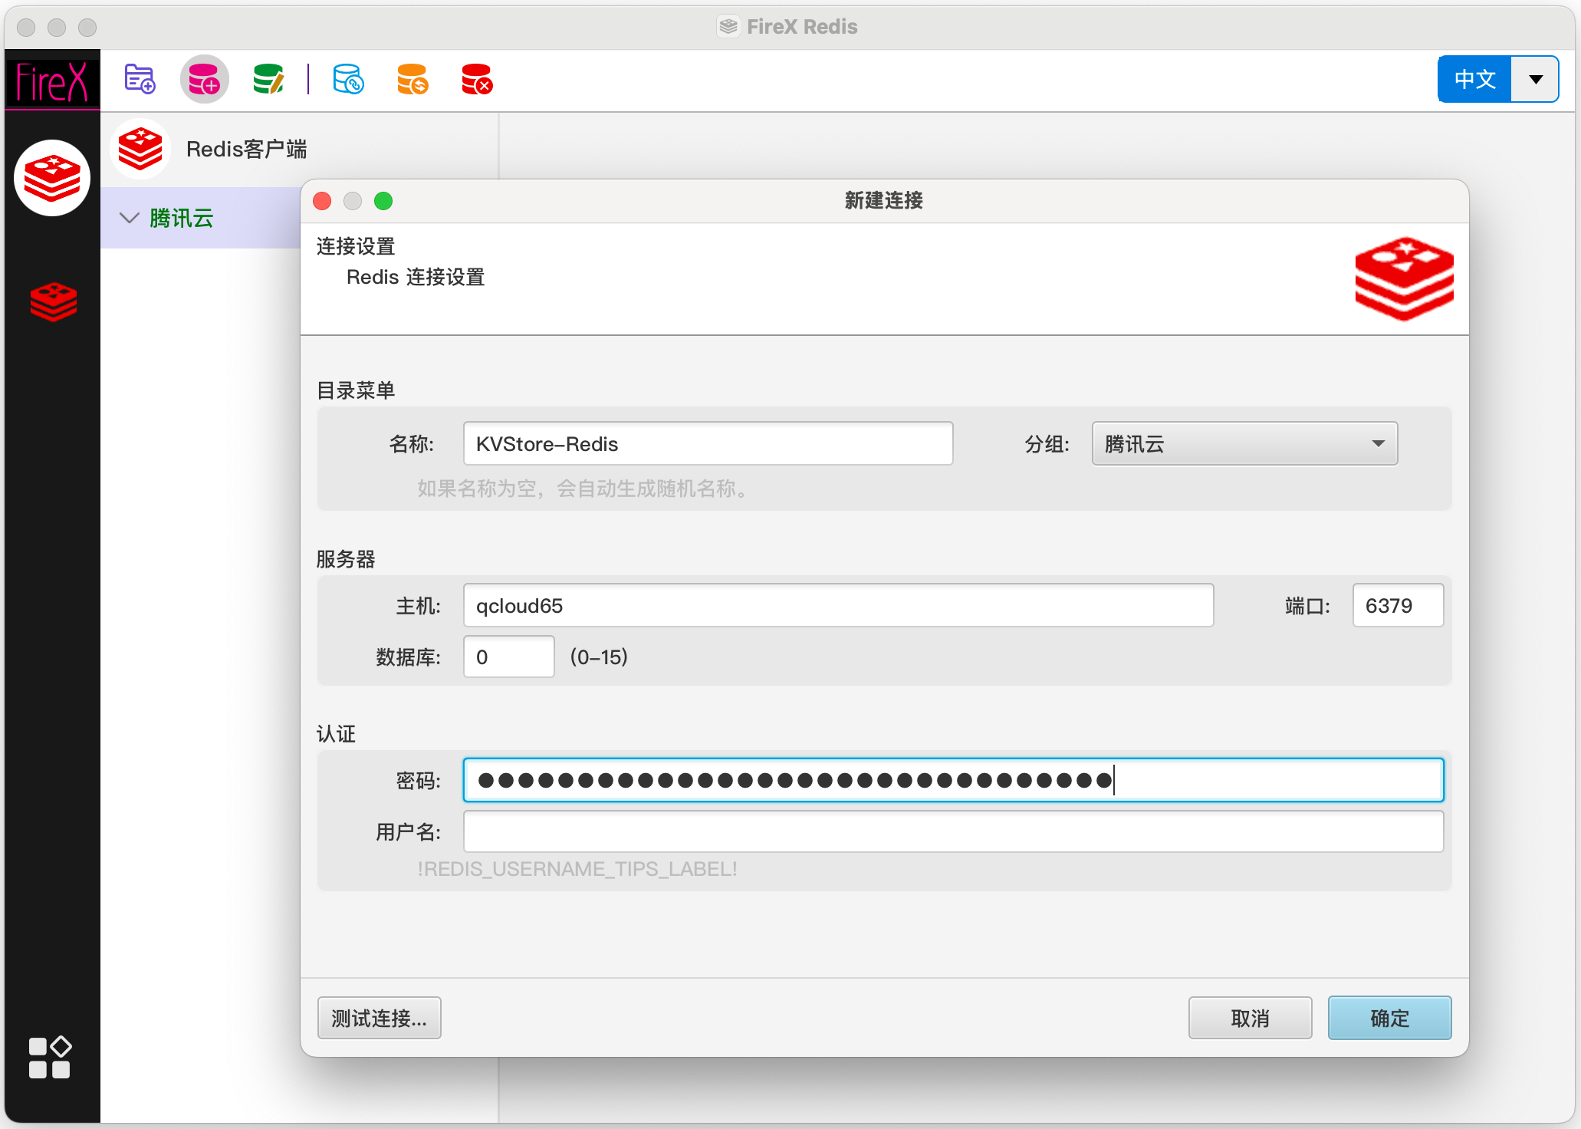This screenshot has height=1129, width=1581.
Task: Click the 数据库 database number field
Action: (x=508, y=657)
